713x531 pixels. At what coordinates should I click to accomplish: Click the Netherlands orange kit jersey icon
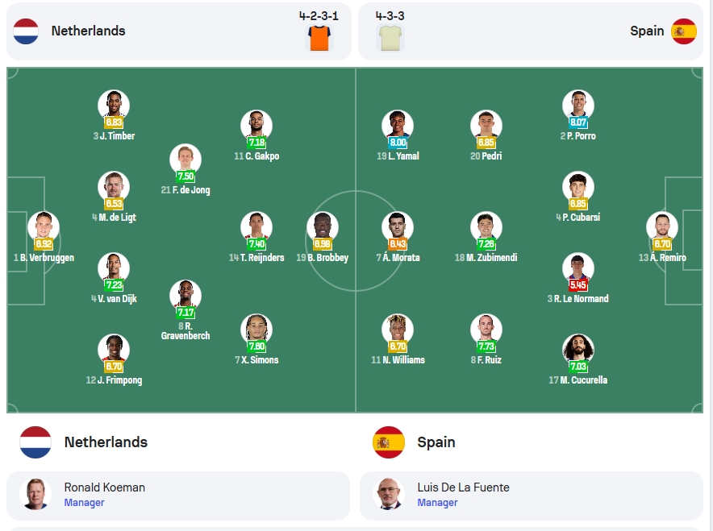pyautogui.click(x=319, y=38)
